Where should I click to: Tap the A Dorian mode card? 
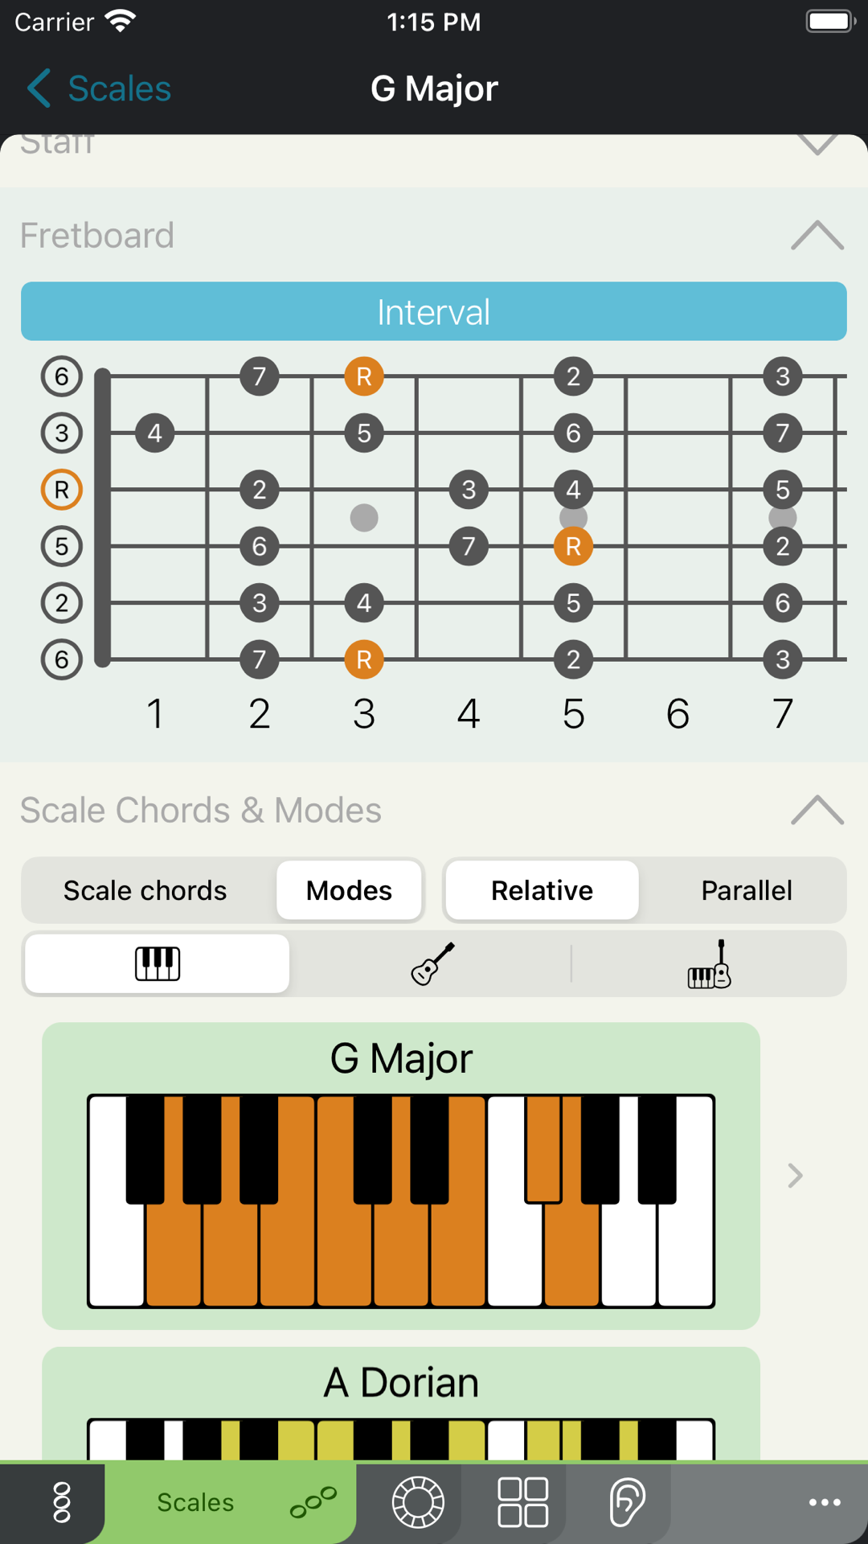(401, 1404)
